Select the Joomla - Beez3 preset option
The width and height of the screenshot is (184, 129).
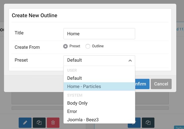click(83, 120)
